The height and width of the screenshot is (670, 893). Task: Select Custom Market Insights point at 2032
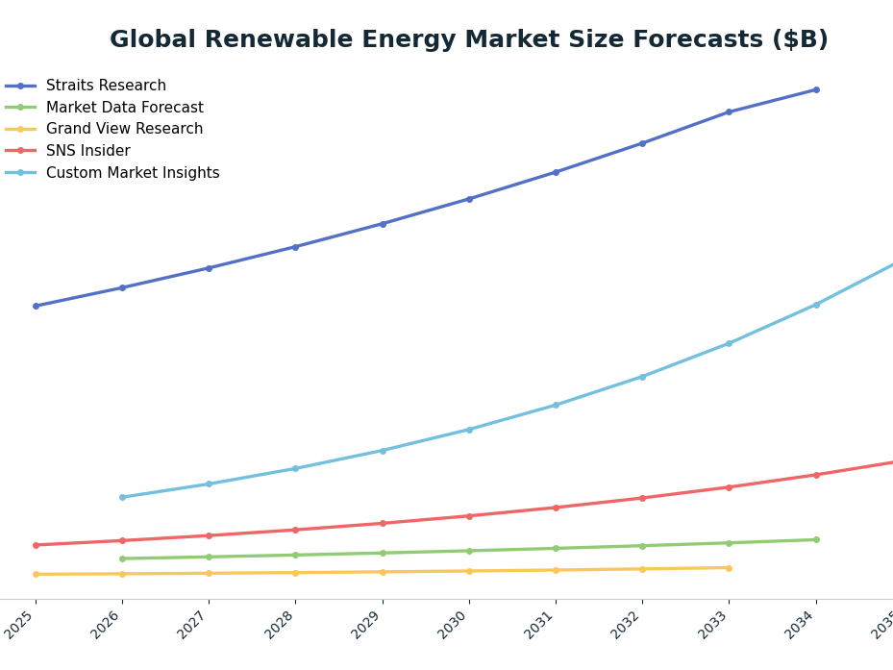click(642, 377)
